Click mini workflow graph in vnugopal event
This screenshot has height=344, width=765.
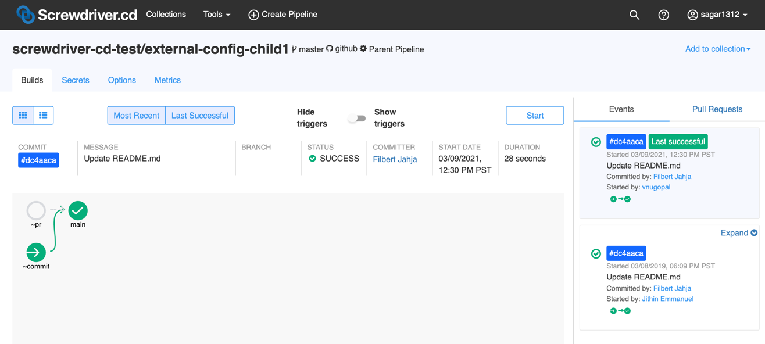(620, 199)
